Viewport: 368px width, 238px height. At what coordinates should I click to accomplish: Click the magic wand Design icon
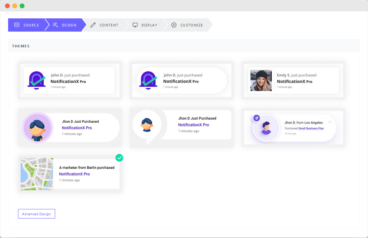point(56,25)
